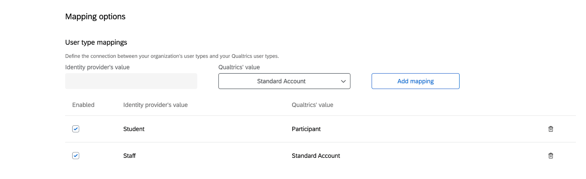Uncheck the Enabled checkbox for Student
586x179 pixels.
76,129
